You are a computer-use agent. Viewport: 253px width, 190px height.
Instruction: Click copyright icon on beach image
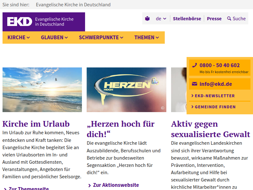pyautogui.click(x=78, y=108)
